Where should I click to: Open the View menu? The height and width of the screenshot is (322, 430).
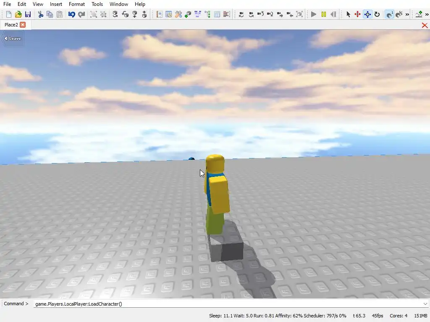pyautogui.click(x=38, y=4)
